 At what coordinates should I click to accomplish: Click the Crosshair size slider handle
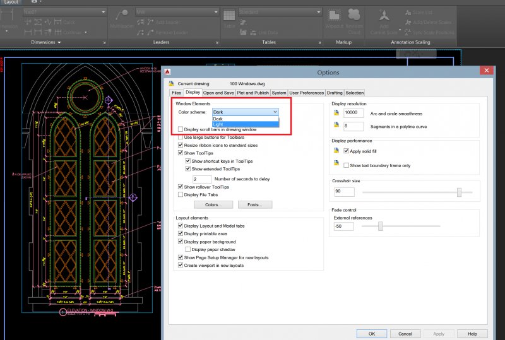pyautogui.click(x=459, y=191)
